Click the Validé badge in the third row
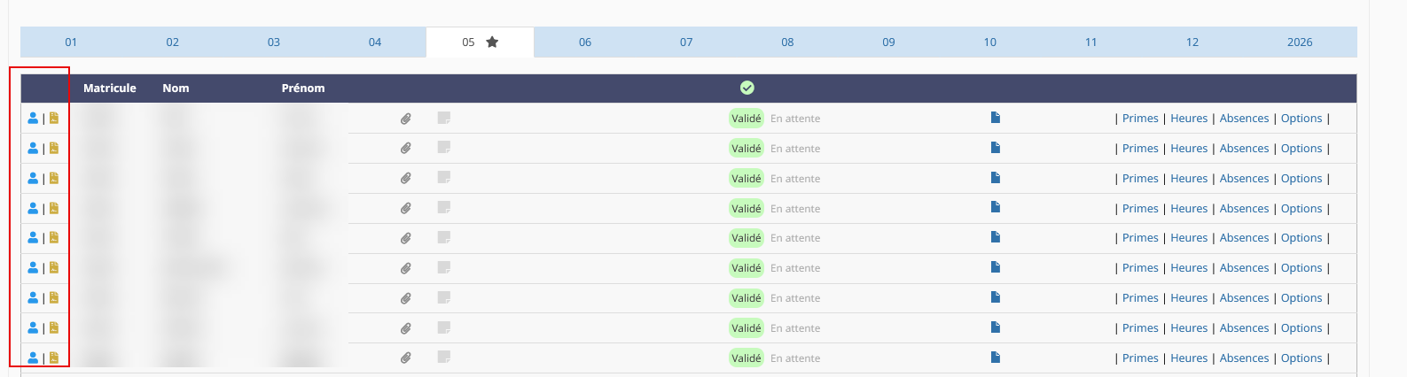Screen dimensions: 1407x377 coord(746,179)
